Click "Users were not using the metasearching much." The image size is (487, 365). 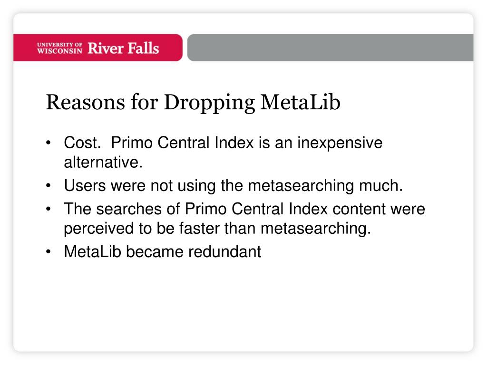tap(233, 186)
